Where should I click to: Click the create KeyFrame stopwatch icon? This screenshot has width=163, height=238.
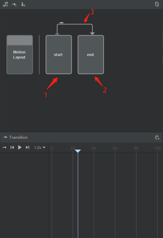[x=157, y=137]
